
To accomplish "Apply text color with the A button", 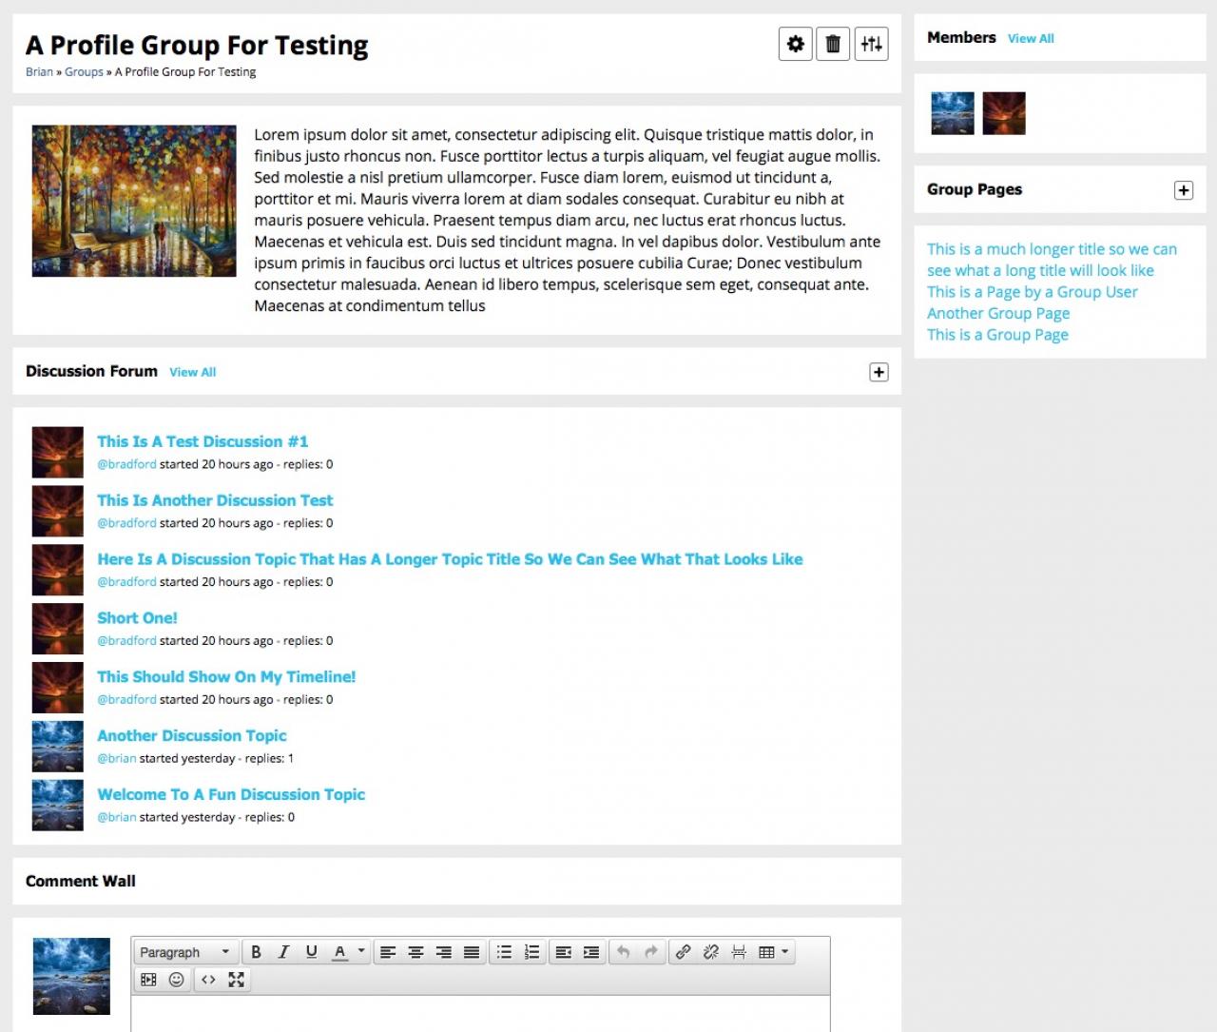I will (x=339, y=952).
